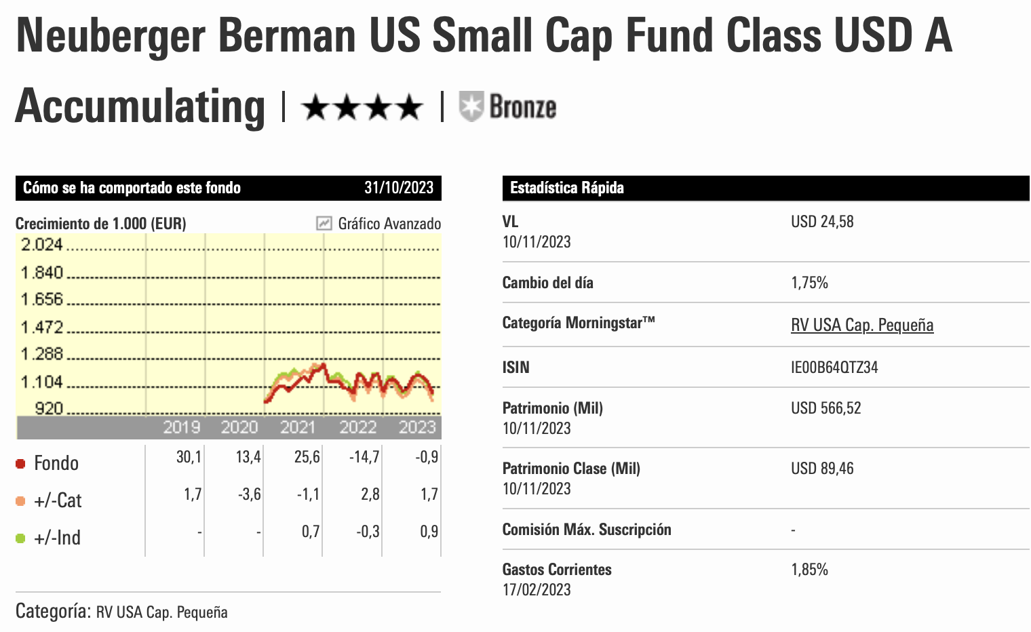
Task: Click the ISIN value IE00B64QTZ34
Action: 834,368
